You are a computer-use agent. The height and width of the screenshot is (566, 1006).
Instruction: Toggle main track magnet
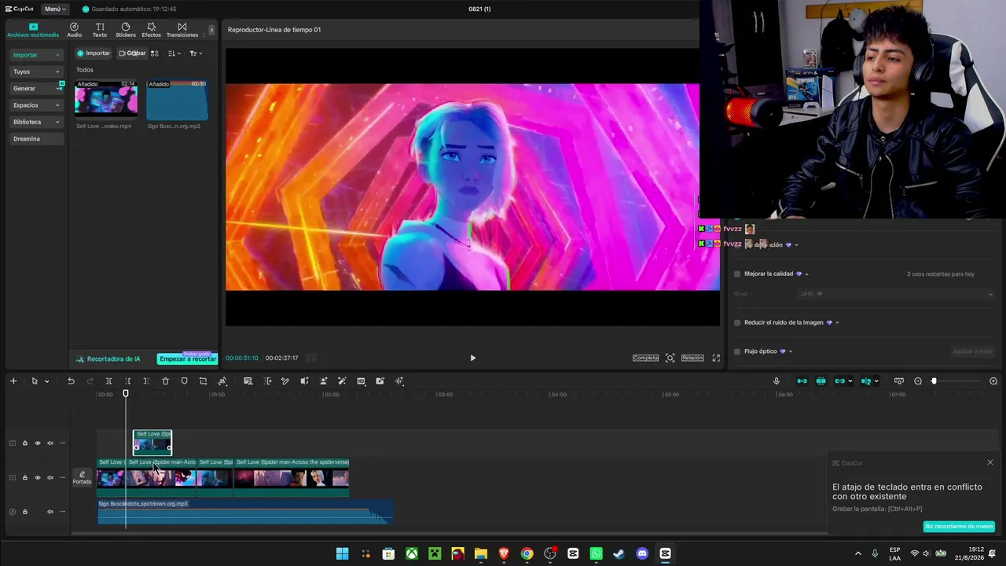point(802,381)
